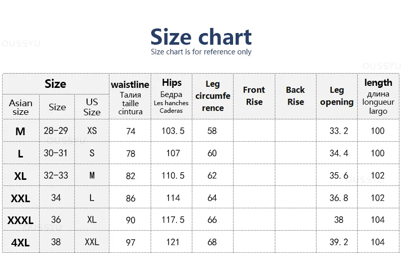This screenshot has height=253, width=402.
Task: Click the waistline value 97
Action: tap(131, 243)
